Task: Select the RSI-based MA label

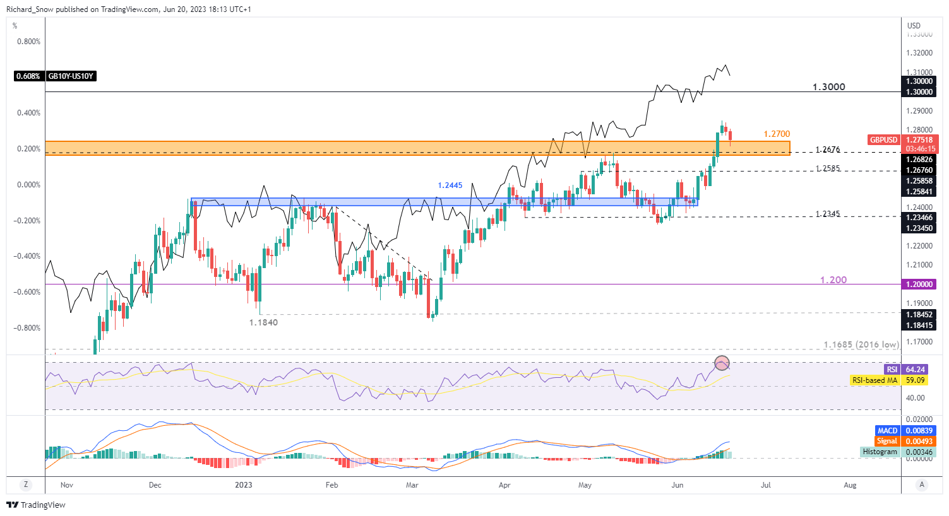Action: 874,380
